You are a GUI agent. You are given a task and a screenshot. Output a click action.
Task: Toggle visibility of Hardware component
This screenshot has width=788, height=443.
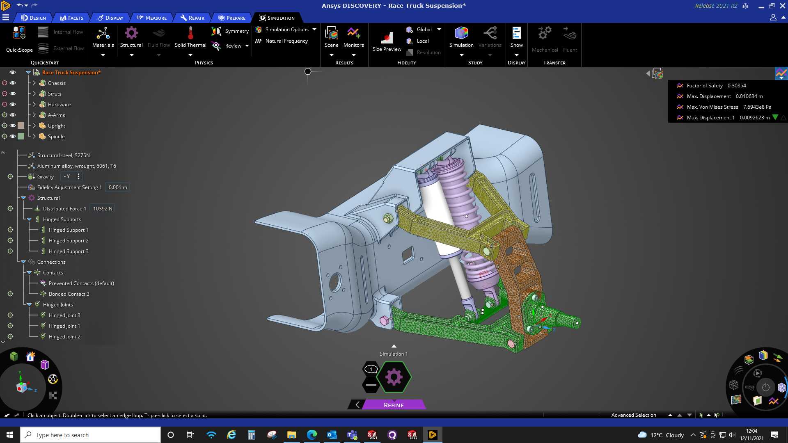(13, 104)
